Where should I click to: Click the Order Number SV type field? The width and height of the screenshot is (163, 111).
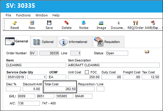pos(34,53)
